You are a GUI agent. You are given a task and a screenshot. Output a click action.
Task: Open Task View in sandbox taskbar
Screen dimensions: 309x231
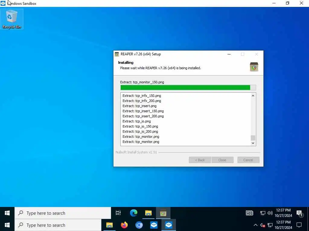[x=118, y=213]
